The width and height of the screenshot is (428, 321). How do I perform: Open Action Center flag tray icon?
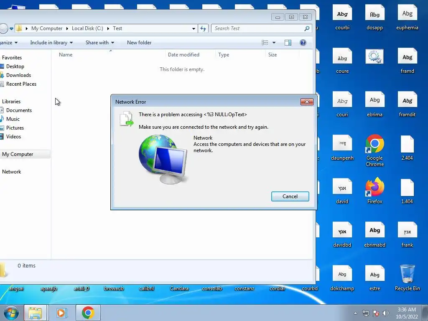pyautogui.click(x=376, y=313)
